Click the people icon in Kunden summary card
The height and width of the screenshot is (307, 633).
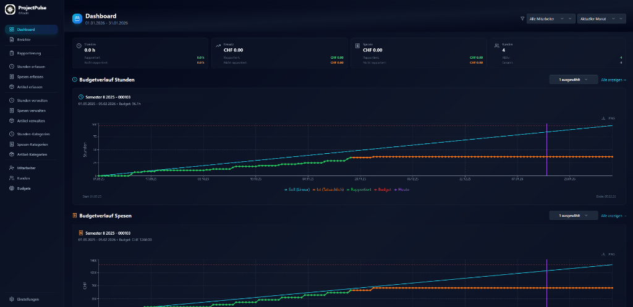(496, 46)
